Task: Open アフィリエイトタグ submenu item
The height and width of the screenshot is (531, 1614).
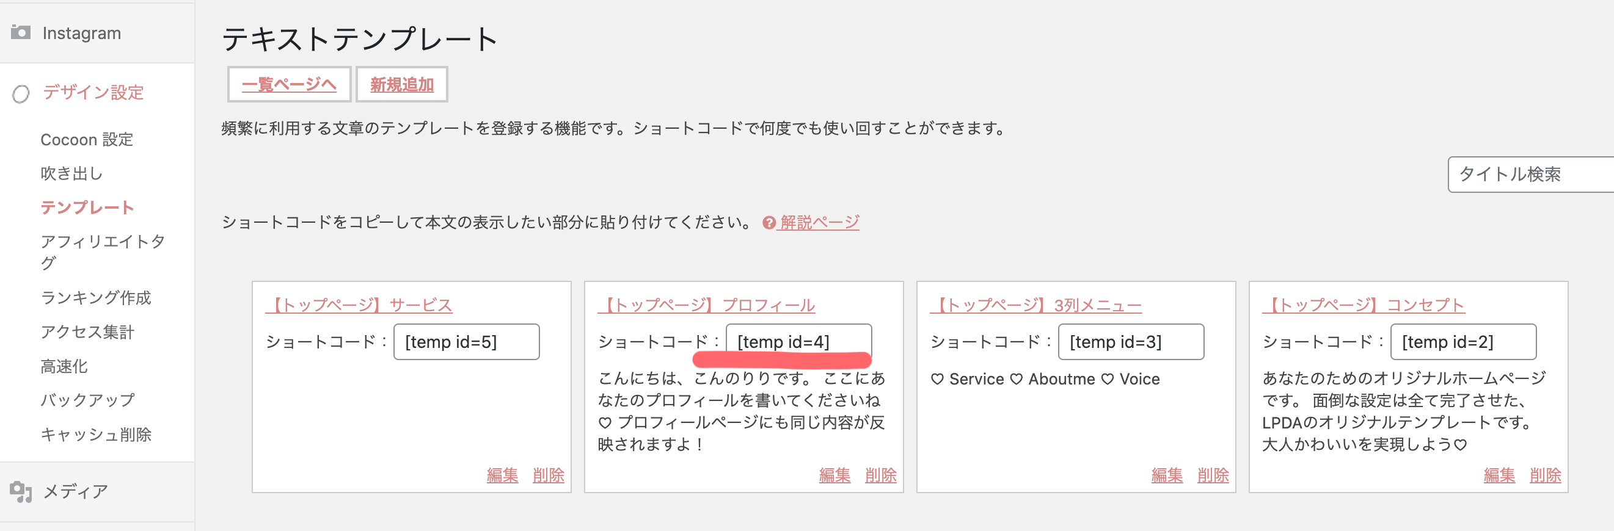Action: tap(102, 251)
